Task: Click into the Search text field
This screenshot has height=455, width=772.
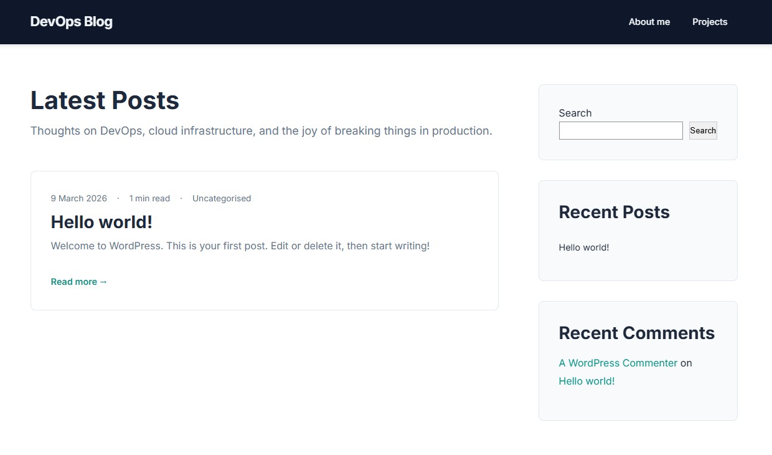Action: (x=620, y=131)
